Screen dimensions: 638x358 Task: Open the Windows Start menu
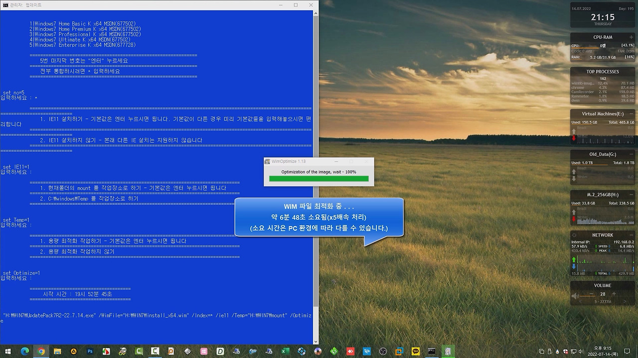pos(8,352)
